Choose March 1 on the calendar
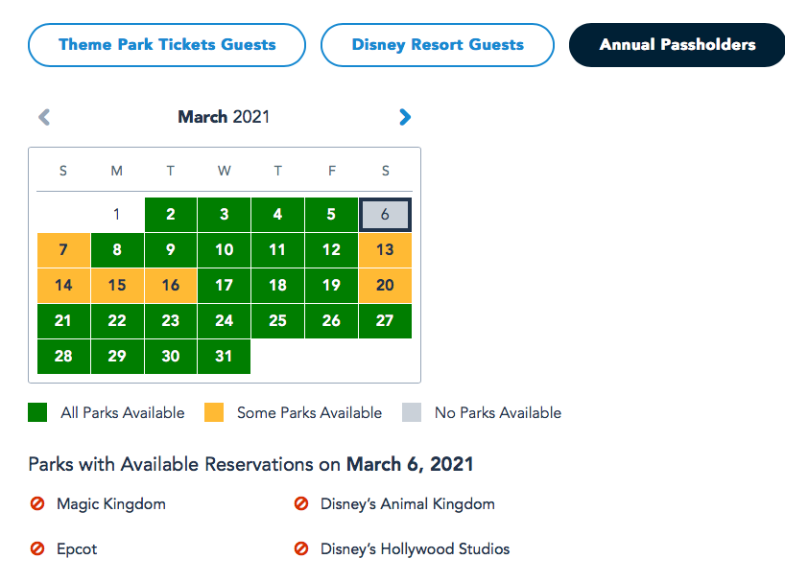Image resolution: width=785 pixels, height=582 pixels. tap(117, 215)
